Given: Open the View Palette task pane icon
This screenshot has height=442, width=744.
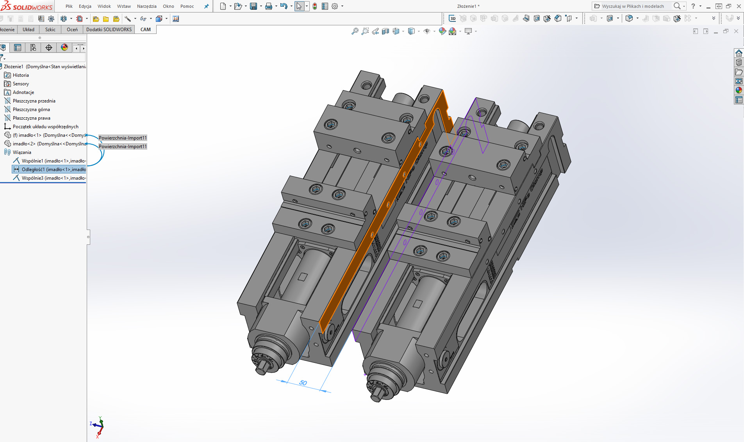Looking at the screenshot, I should coord(739,81).
